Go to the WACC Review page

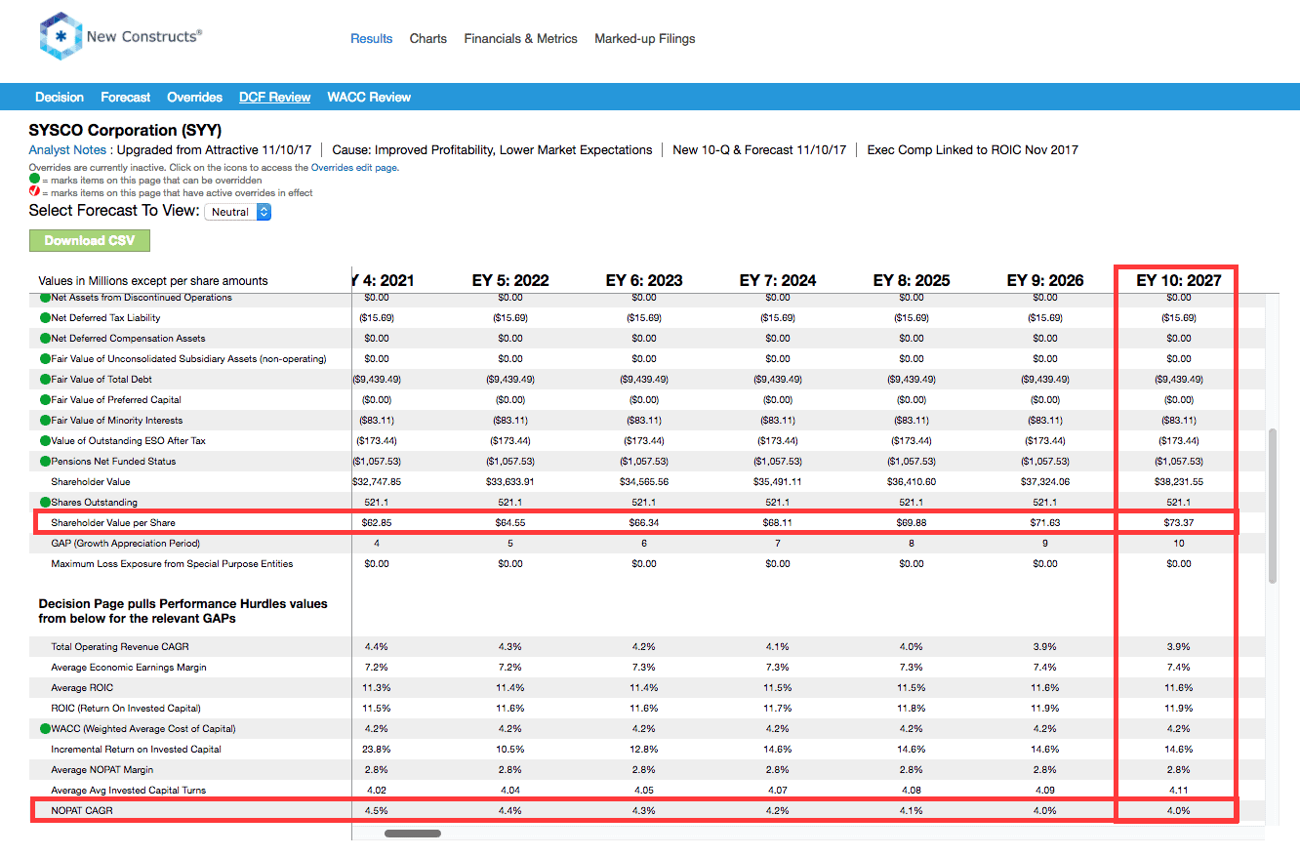(369, 98)
